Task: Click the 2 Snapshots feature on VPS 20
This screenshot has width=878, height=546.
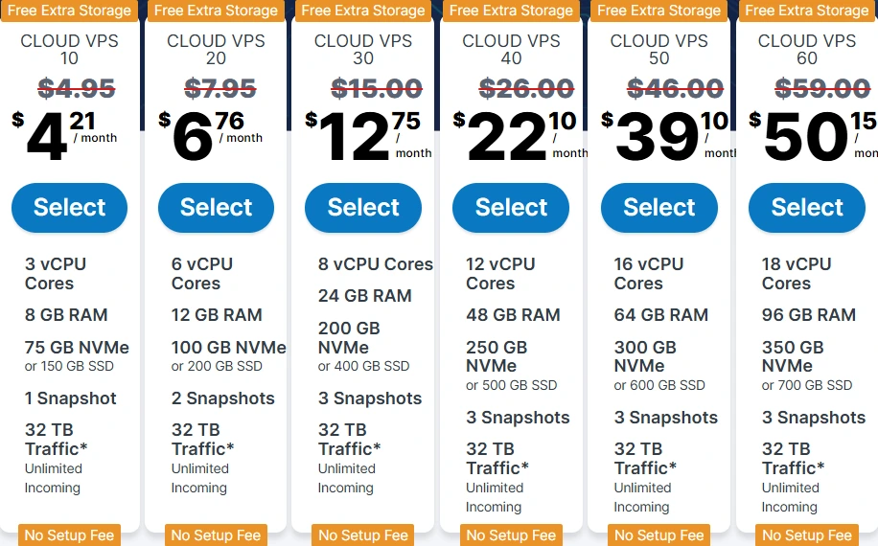Action: click(x=222, y=398)
